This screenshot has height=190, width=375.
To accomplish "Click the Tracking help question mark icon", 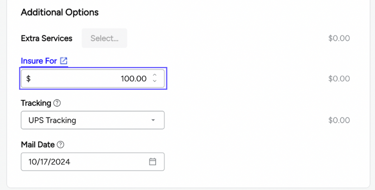I will [57, 103].
